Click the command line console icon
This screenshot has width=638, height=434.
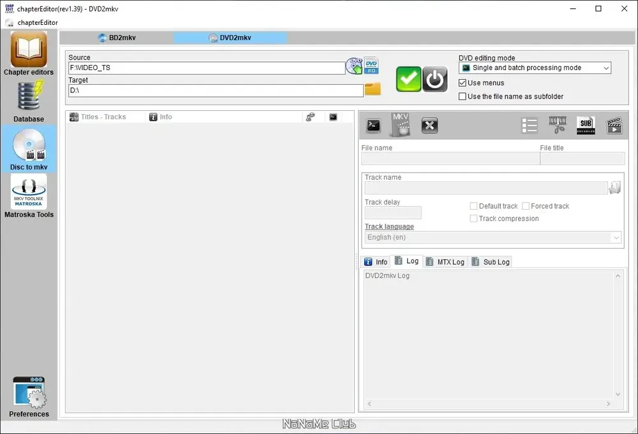(x=373, y=125)
